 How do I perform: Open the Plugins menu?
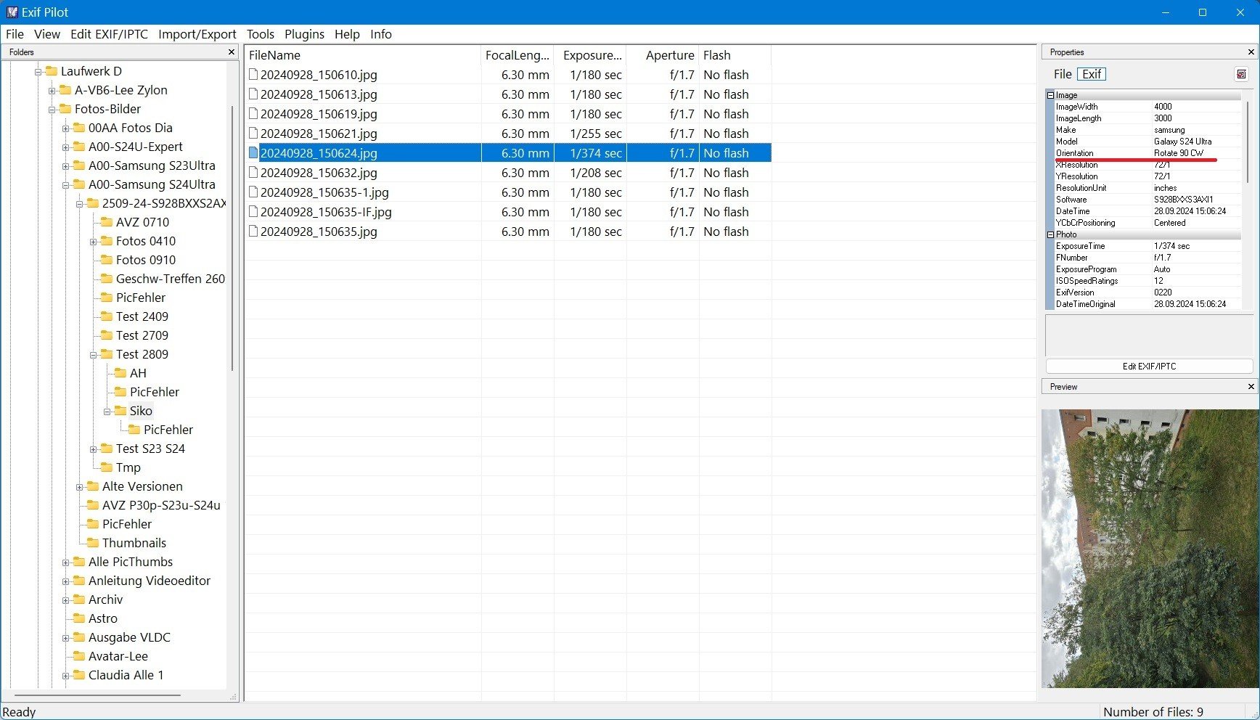[x=304, y=34]
